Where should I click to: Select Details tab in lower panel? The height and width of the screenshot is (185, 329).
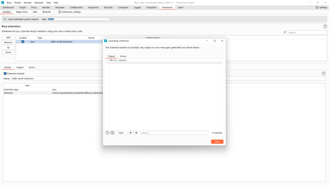8,67
